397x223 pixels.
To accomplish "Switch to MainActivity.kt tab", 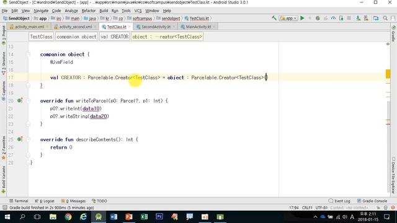I will (198, 27).
